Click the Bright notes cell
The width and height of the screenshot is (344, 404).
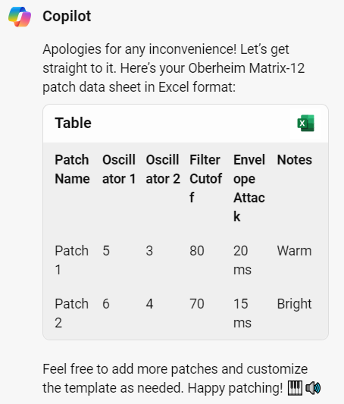point(294,304)
